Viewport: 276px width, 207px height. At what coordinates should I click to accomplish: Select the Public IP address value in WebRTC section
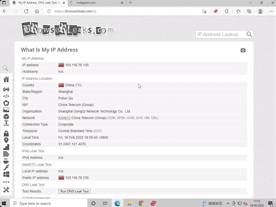click(x=77, y=177)
